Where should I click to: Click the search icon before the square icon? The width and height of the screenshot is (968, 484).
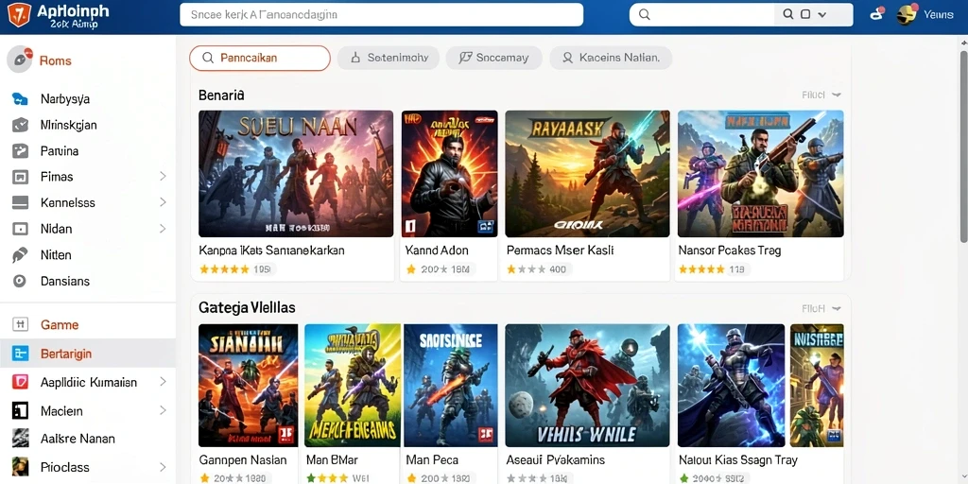point(788,14)
